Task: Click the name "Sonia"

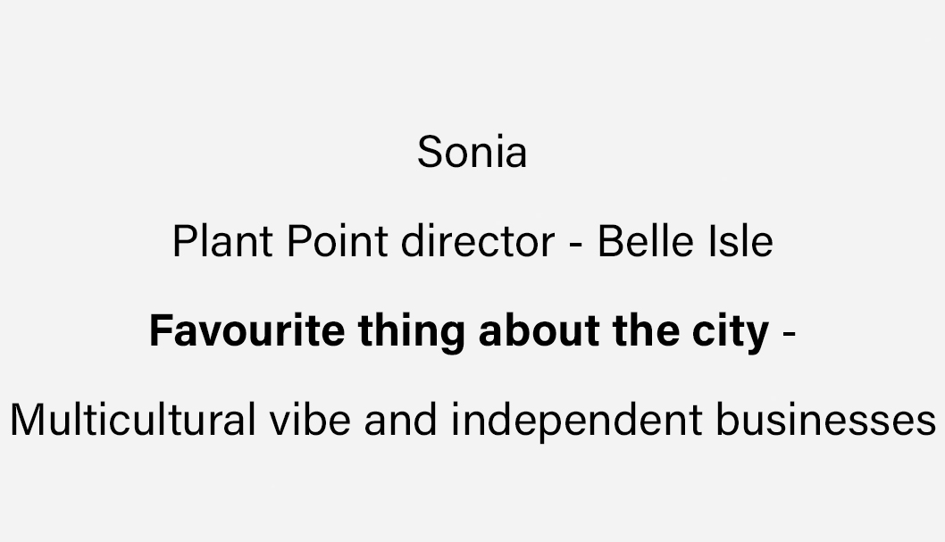Action: pyautogui.click(x=472, y=152)
